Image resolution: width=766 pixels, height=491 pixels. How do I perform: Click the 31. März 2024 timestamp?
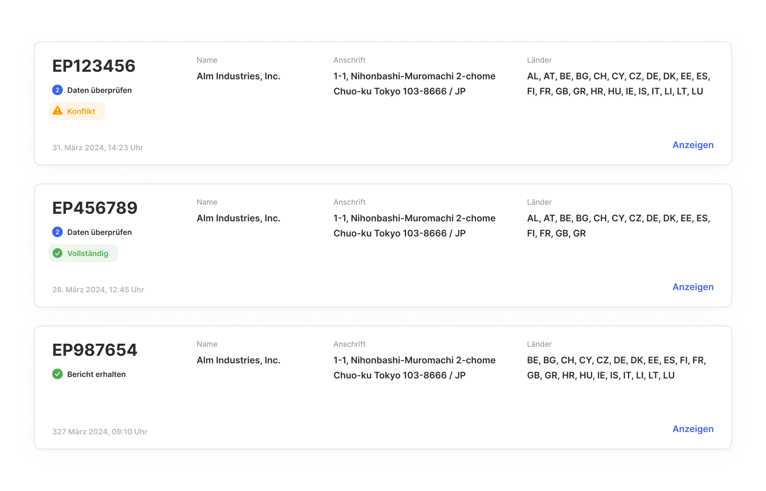click(x=98, y=148)
